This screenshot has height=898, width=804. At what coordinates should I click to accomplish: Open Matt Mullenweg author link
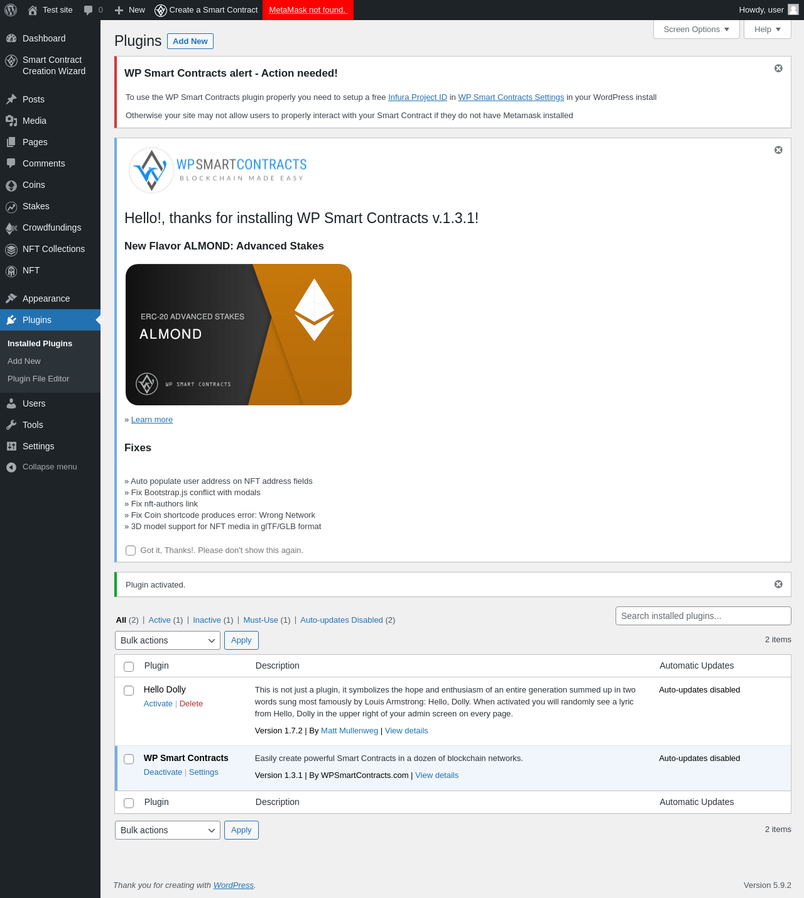[349, 731]
